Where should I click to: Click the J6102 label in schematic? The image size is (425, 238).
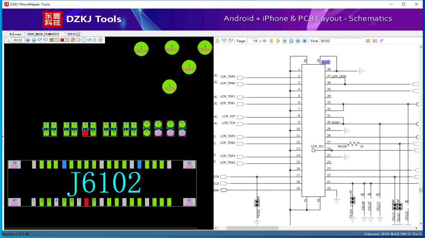coord(326,62)
